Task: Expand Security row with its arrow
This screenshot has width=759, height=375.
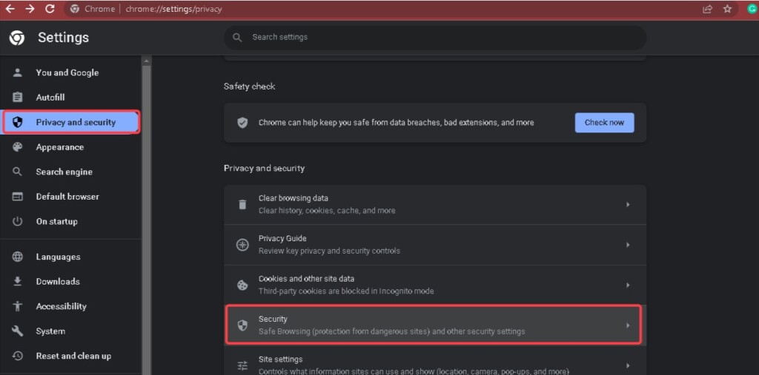Action: click(628, 325)
